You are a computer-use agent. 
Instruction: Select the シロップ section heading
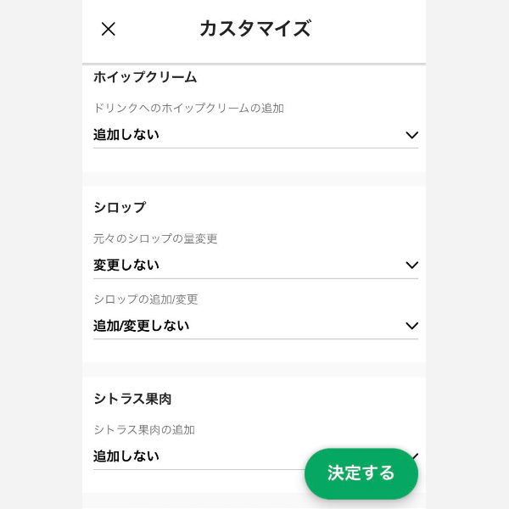[120, 208]
